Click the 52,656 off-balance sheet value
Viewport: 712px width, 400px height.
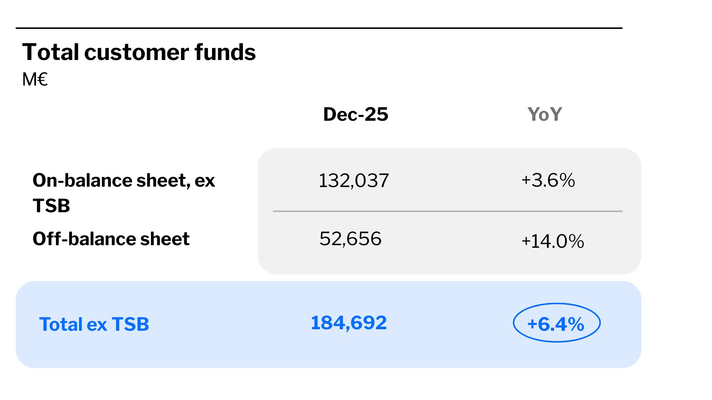[x=350, y=239]
